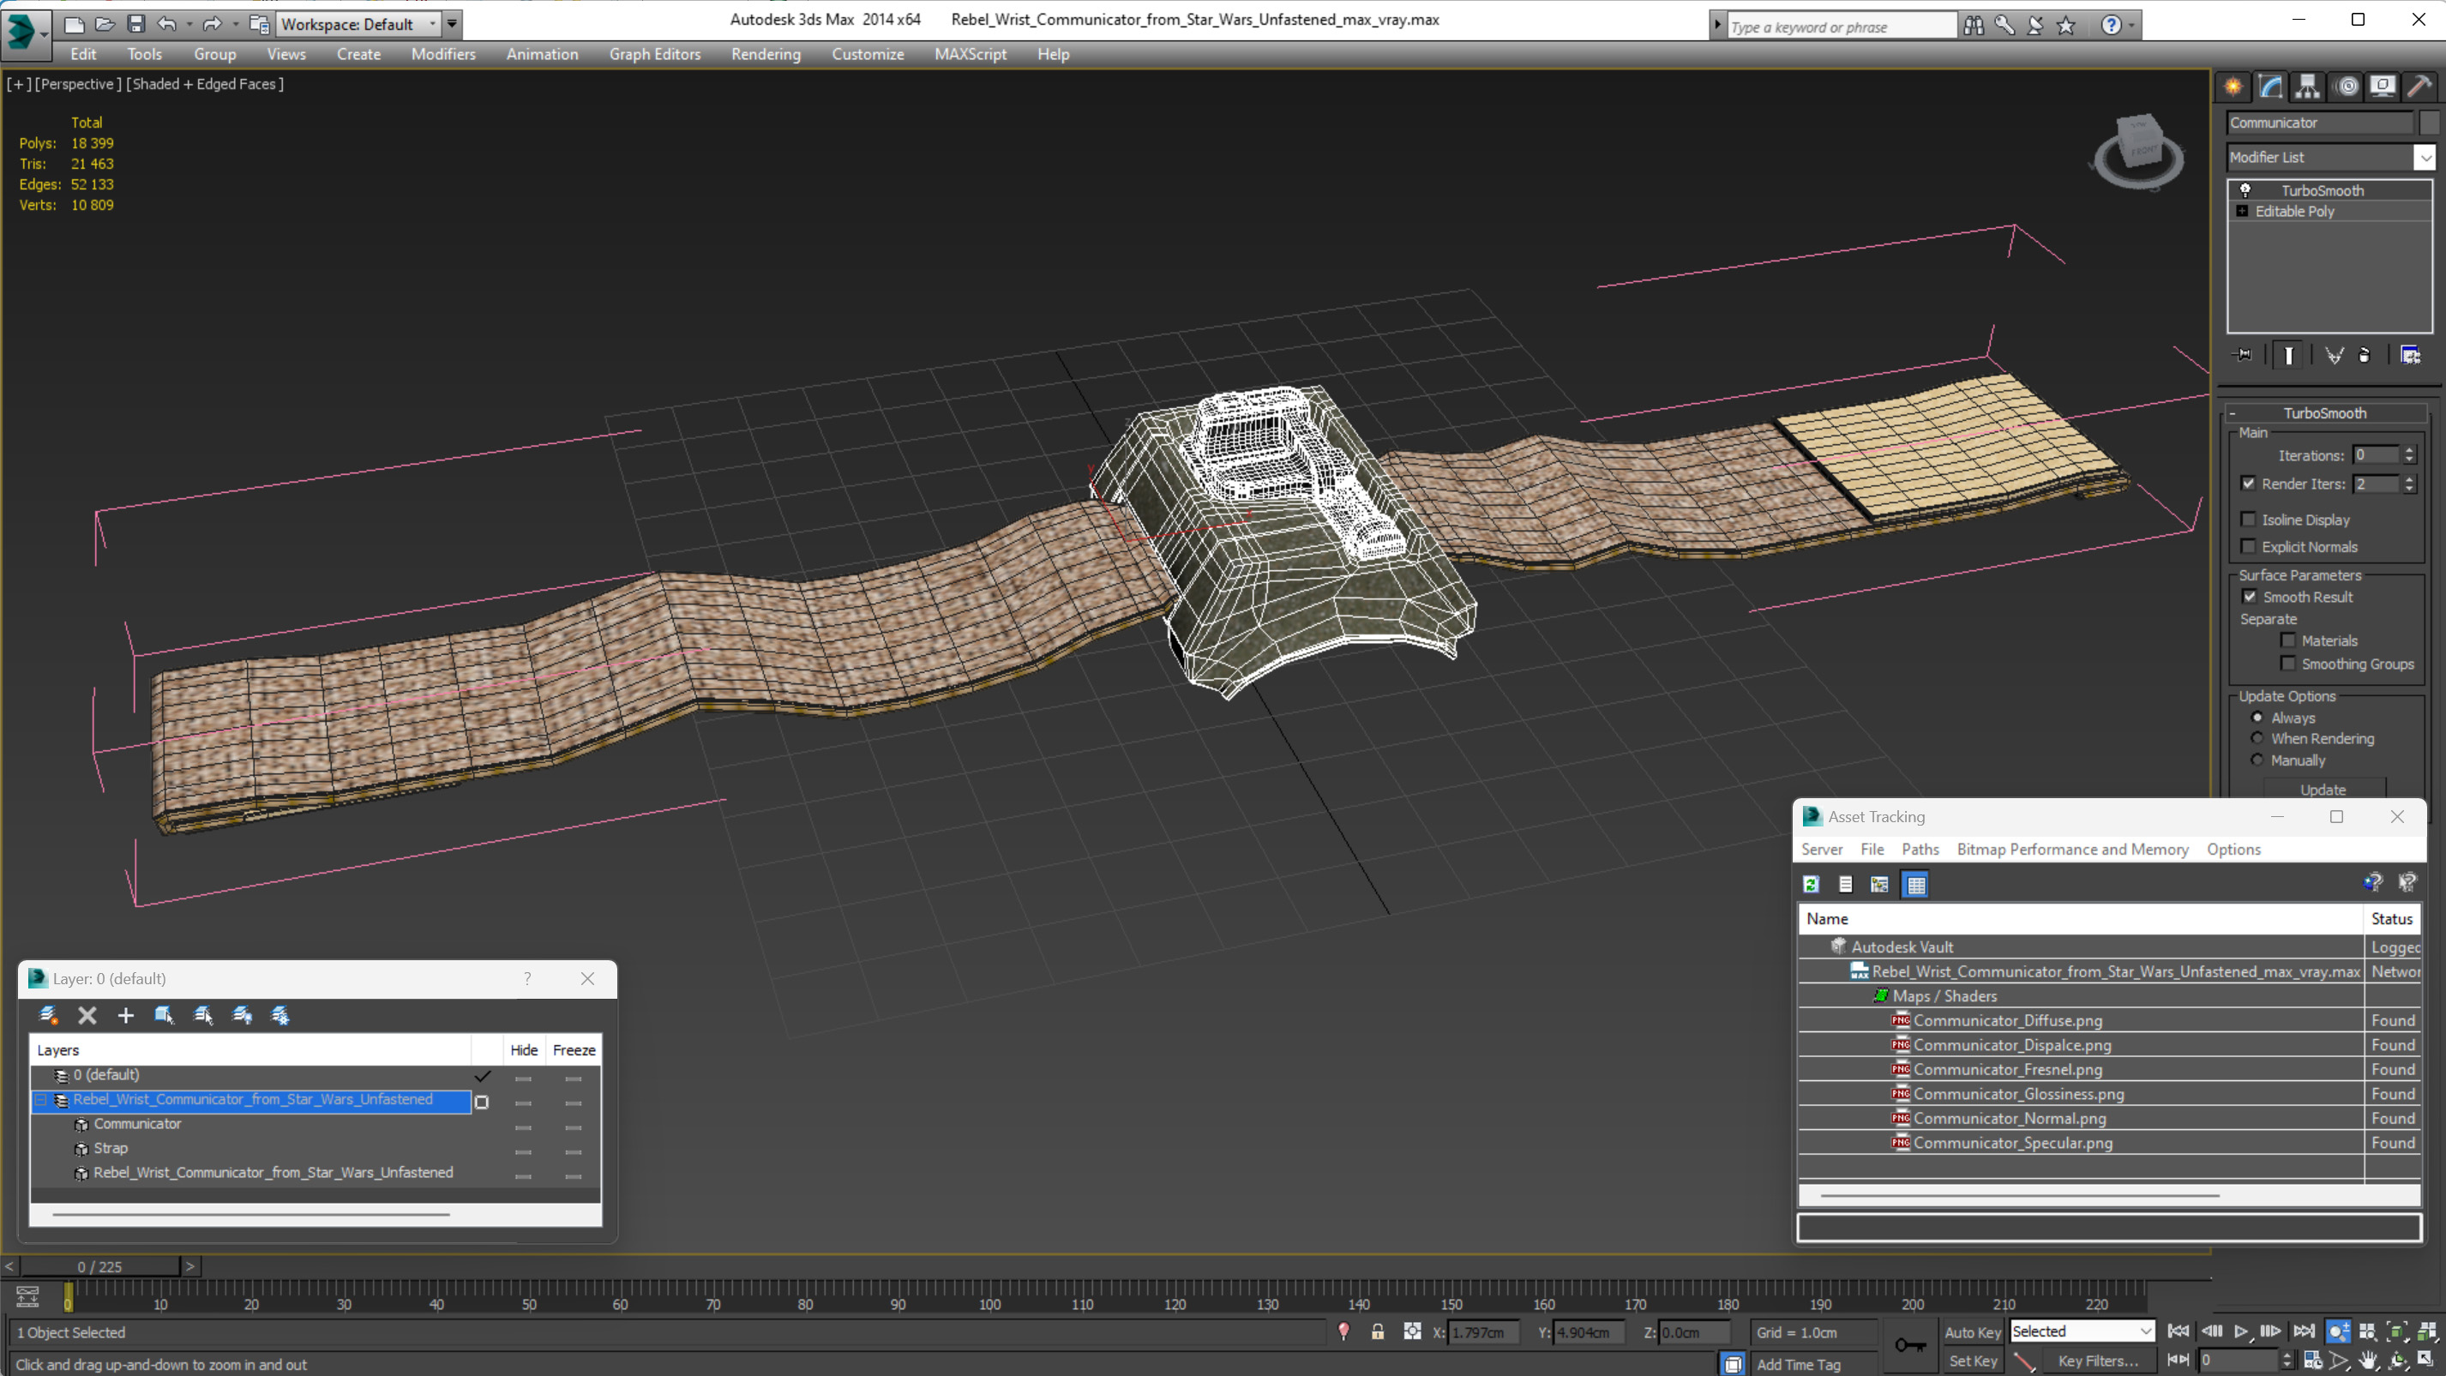Select Always update option
Viewport: 2446px width, 1376px height.
(x=2257, y=717)
